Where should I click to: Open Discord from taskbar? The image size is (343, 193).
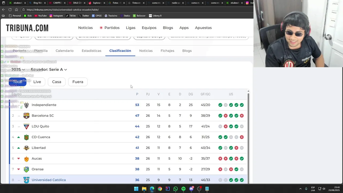(x=191, y=189)
